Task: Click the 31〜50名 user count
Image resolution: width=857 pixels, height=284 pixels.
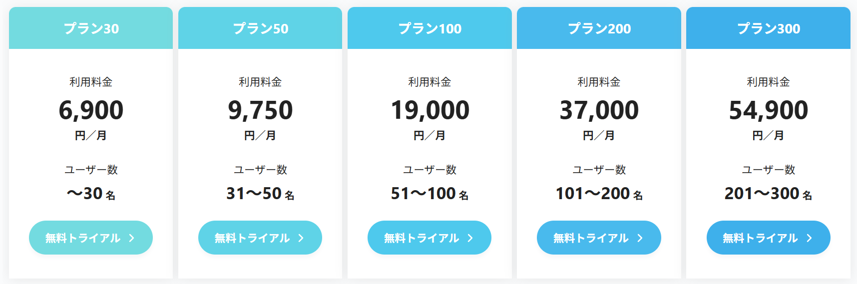Action: (x=260, y=194)
